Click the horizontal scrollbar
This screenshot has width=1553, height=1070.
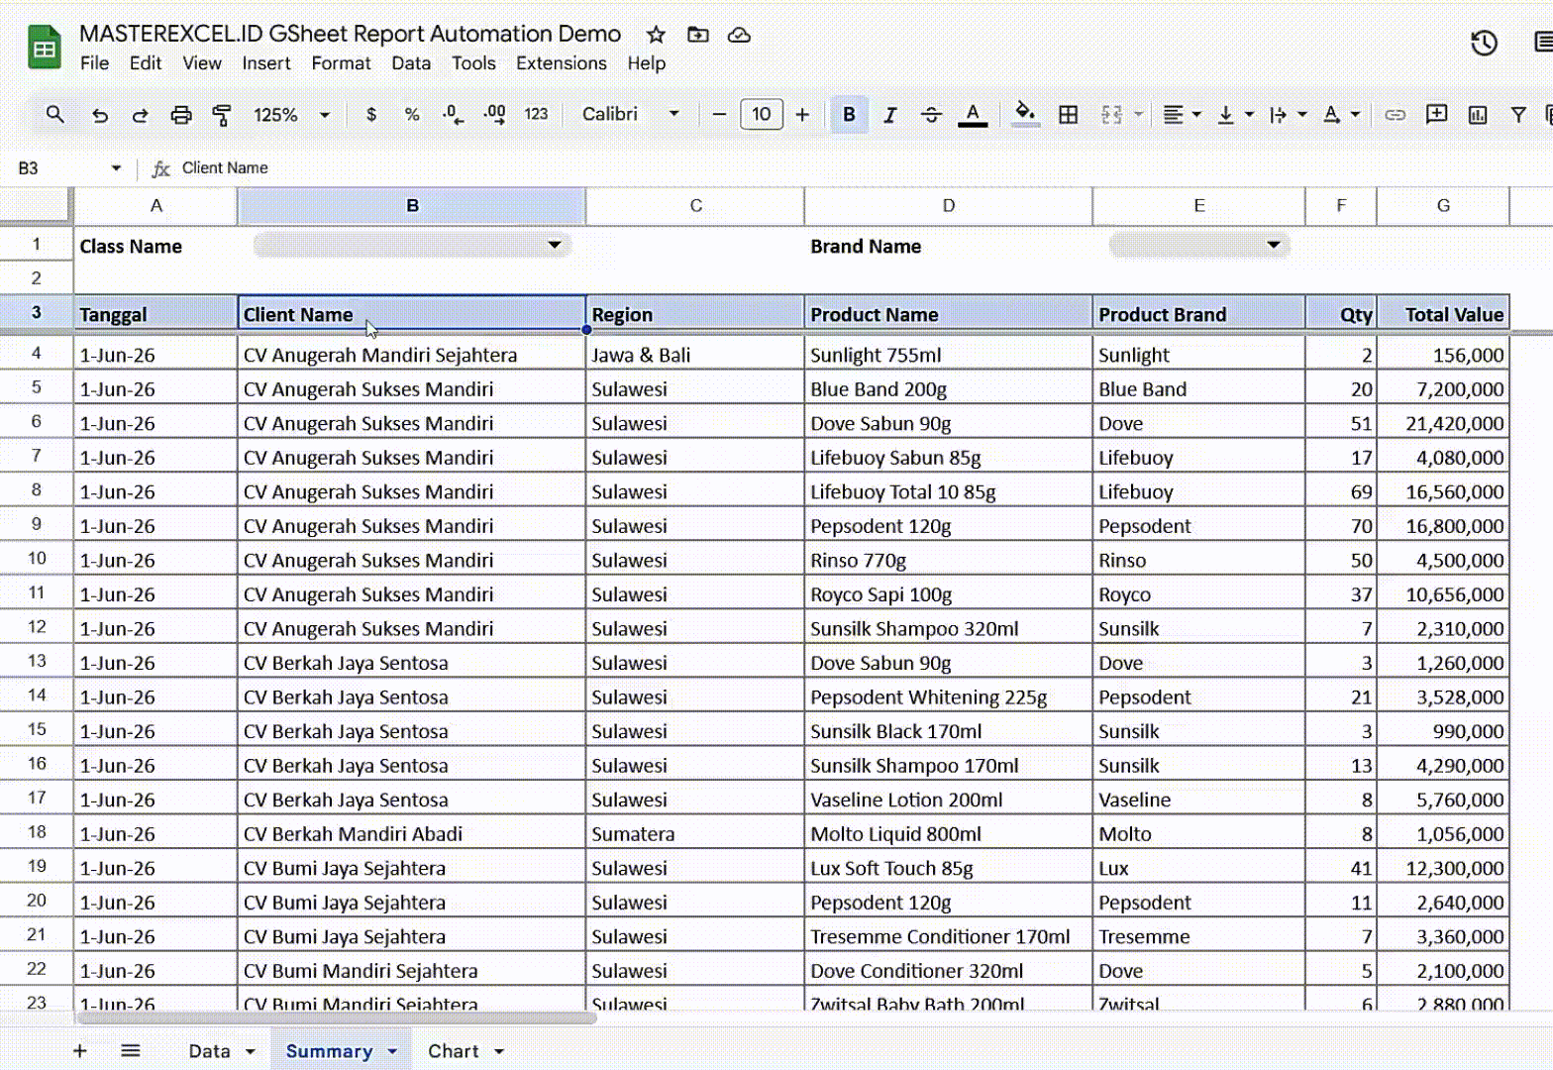coord(337,1017)
